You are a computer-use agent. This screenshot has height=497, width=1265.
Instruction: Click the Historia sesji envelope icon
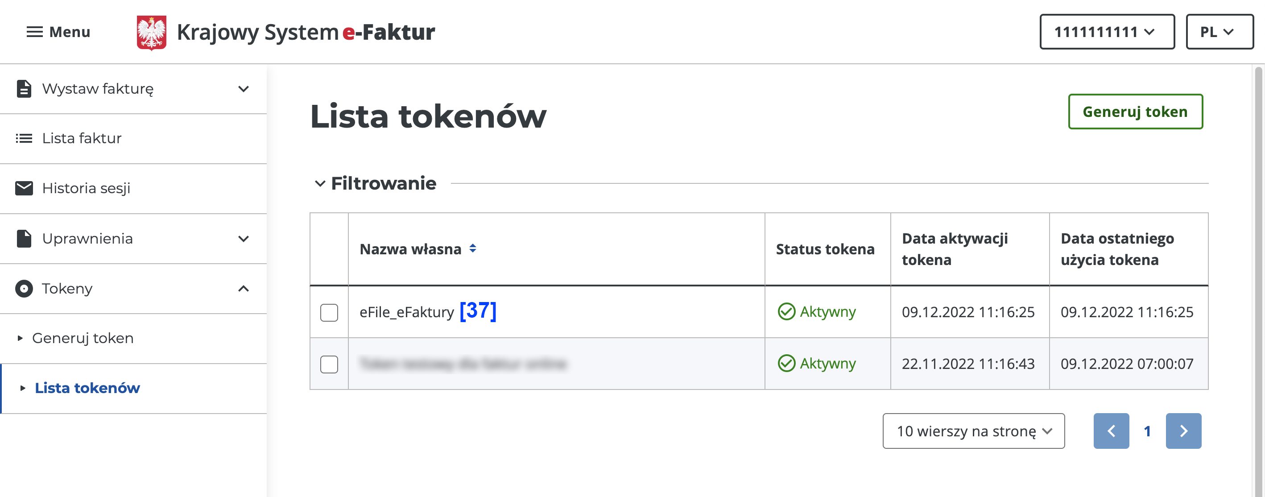(24, 188)
